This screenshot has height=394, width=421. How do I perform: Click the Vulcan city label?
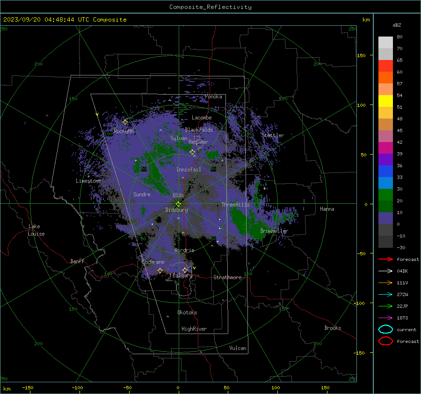coord(238,348)
